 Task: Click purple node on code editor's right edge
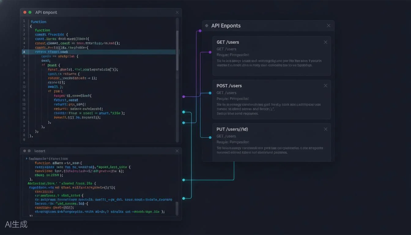click(183, 97)
